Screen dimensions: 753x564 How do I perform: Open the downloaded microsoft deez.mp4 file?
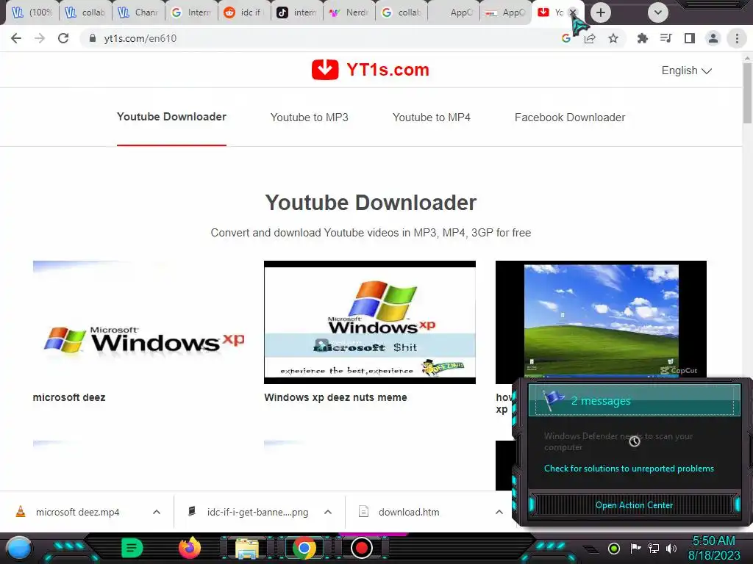(x=76, y=512)
